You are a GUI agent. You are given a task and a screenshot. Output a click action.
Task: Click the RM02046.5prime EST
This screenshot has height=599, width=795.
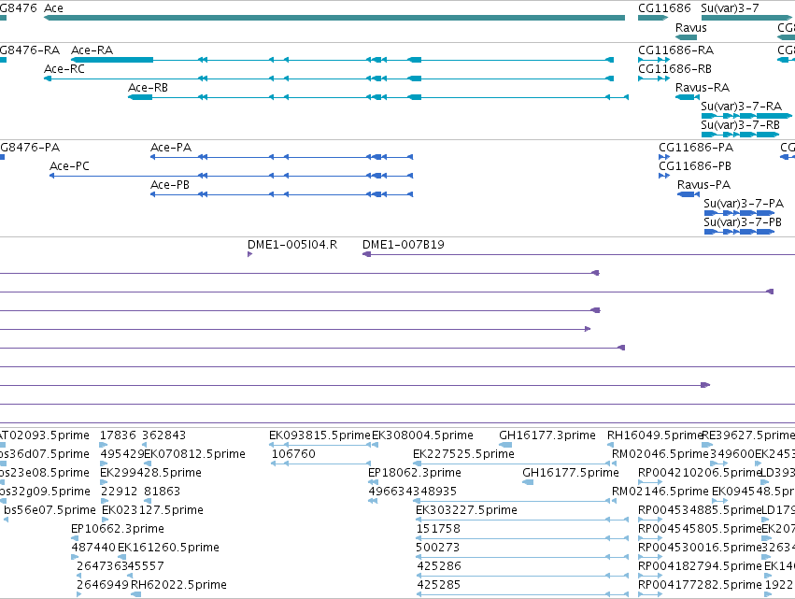(615, 464)
